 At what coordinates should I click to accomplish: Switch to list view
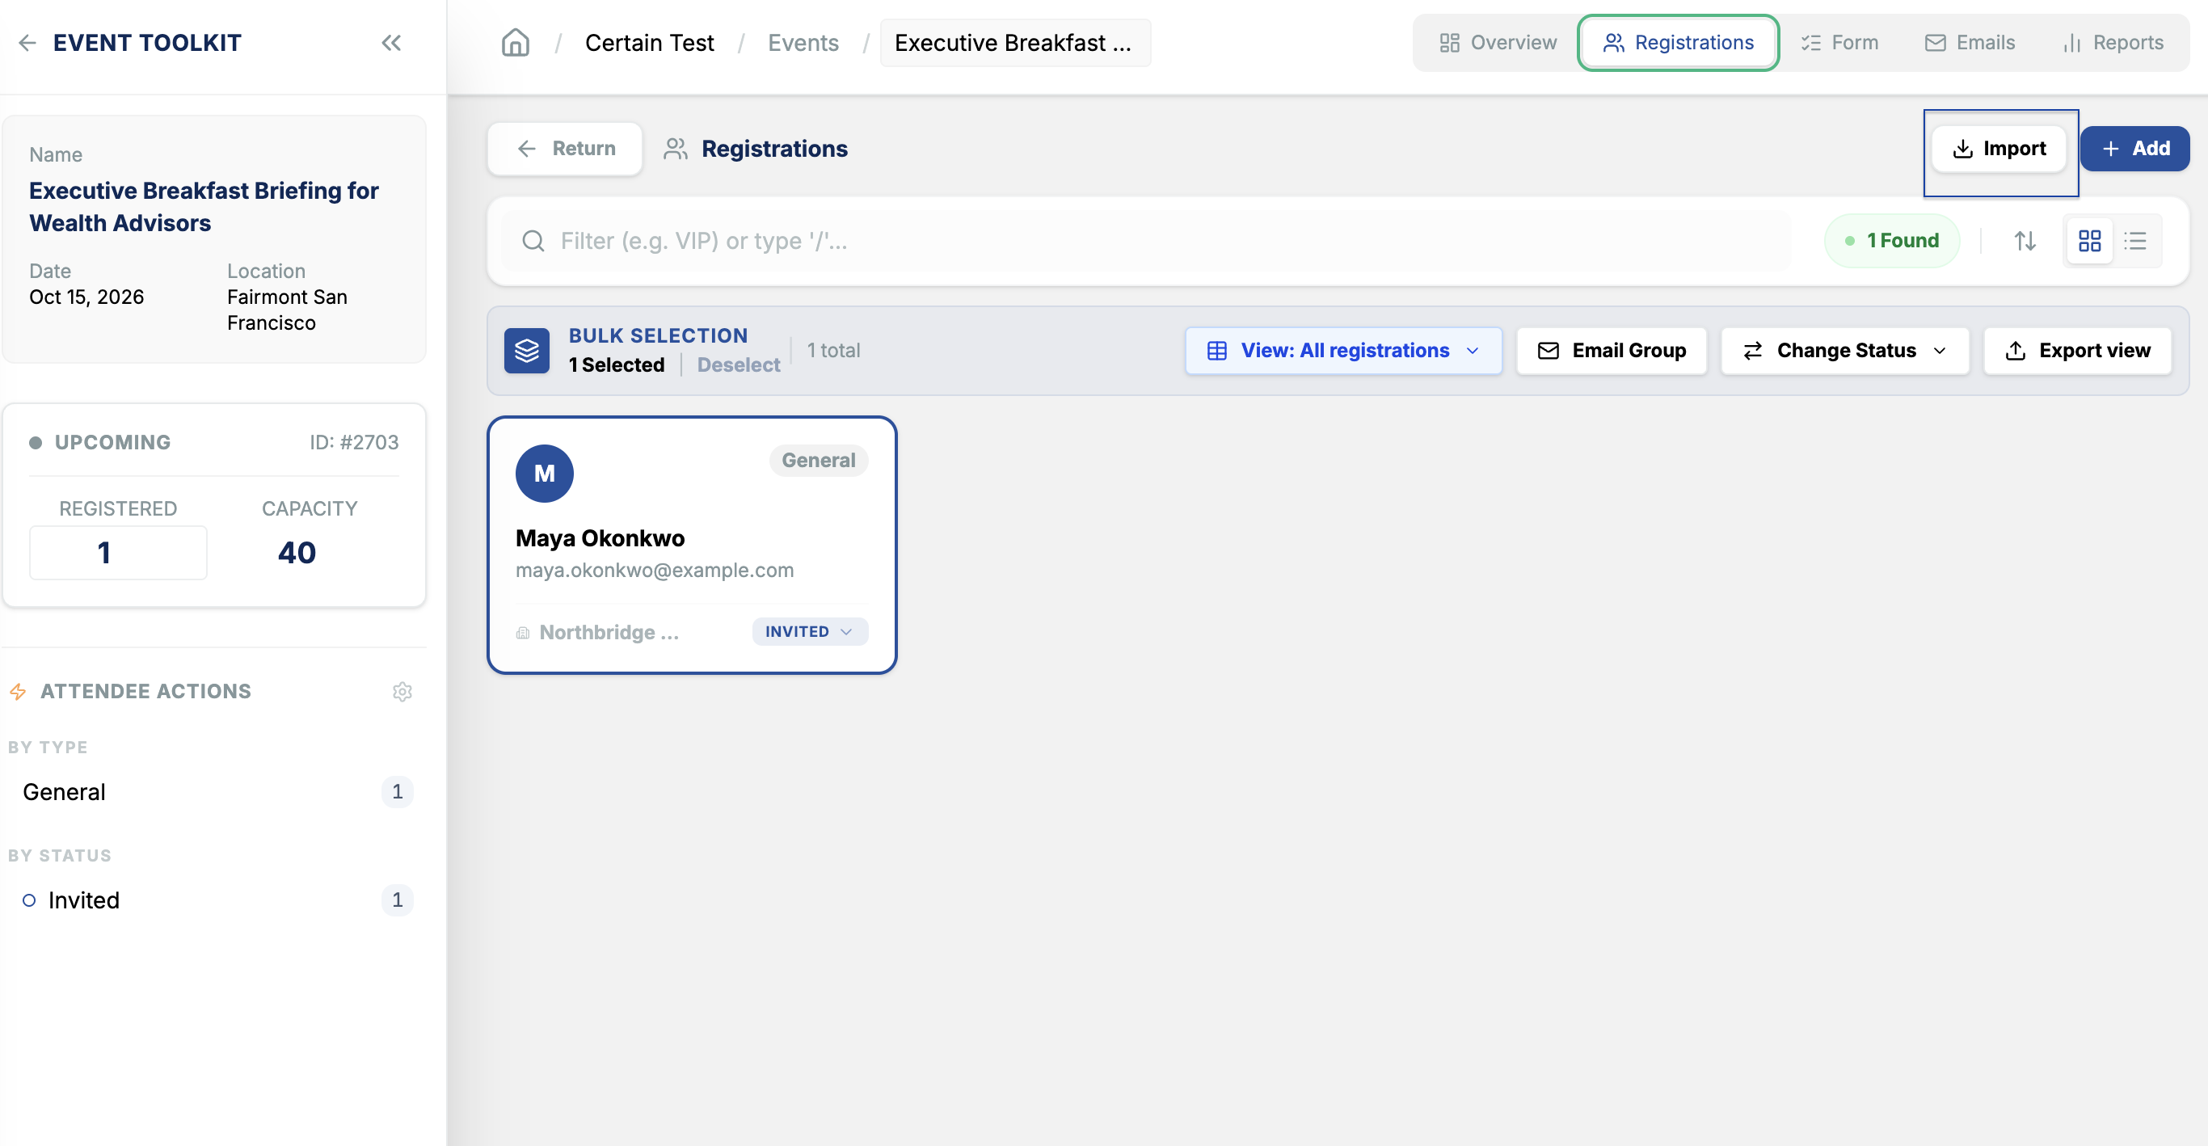[x=2135, y=241]
